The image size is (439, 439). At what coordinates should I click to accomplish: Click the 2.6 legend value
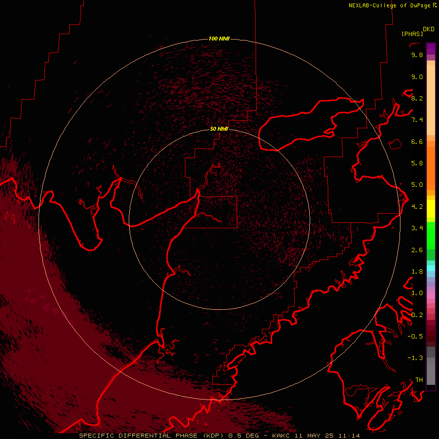417,250
